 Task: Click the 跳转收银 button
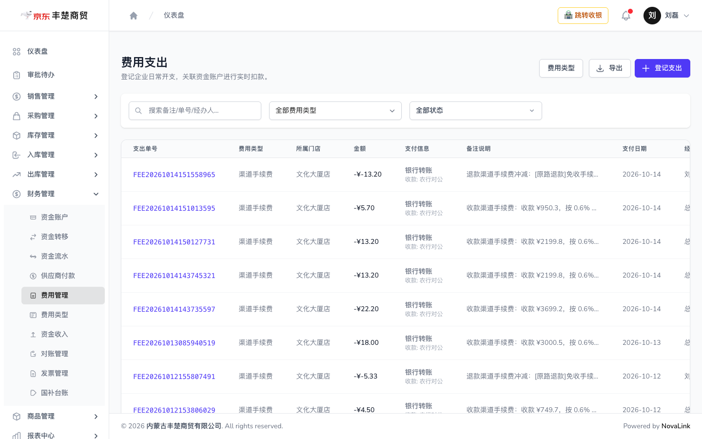[583, 16]
